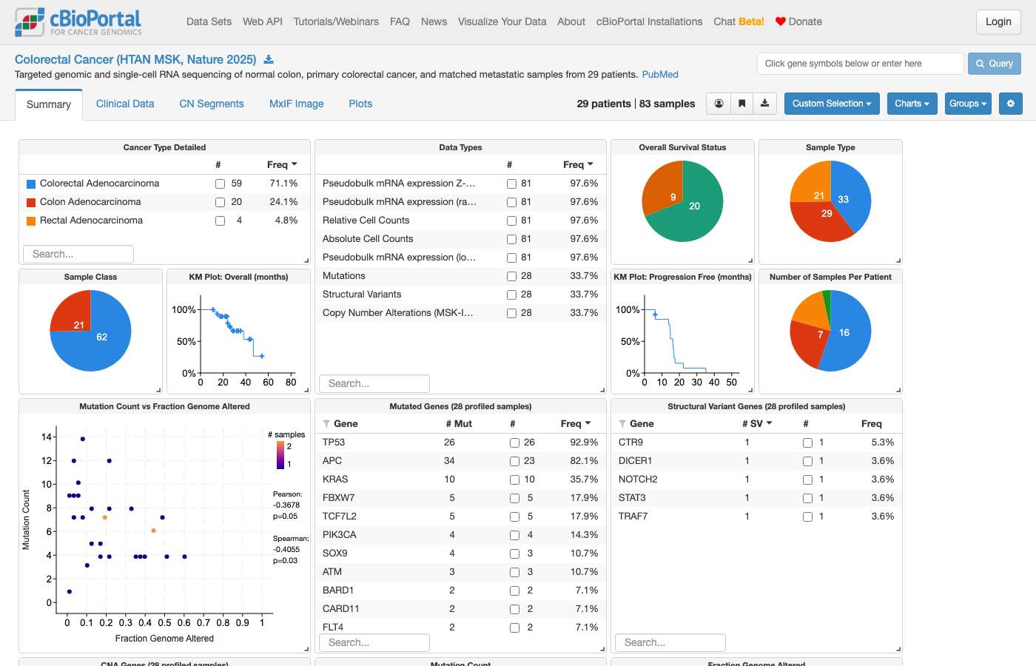Sort Mutated Genes by Freq column
The image size is (1036, 666).
576,424
